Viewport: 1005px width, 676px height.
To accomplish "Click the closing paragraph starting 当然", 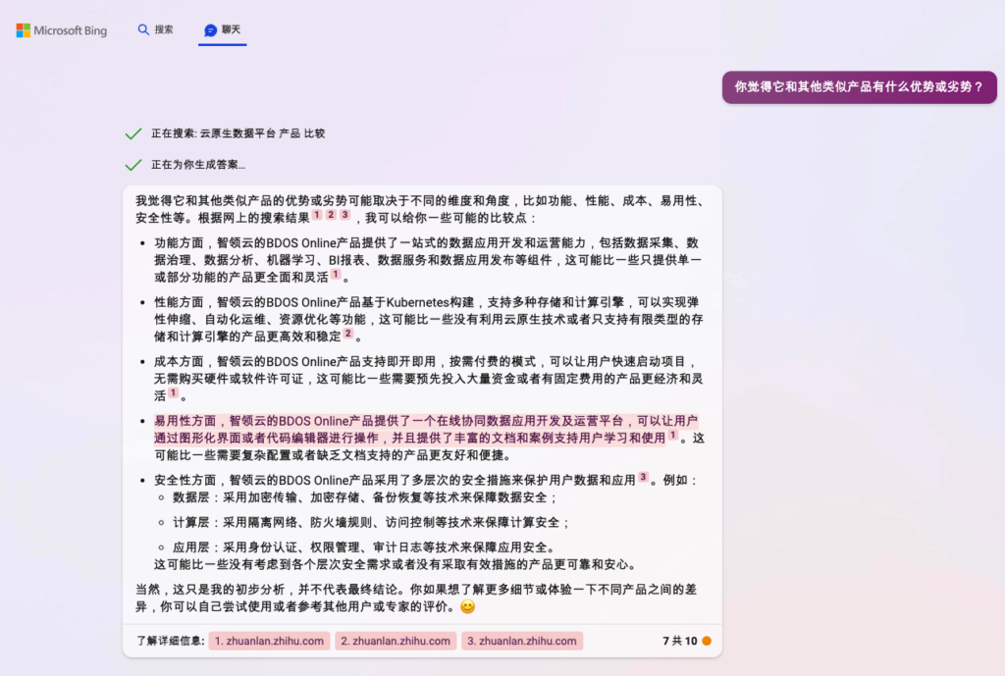I will (x=416, y=598).
